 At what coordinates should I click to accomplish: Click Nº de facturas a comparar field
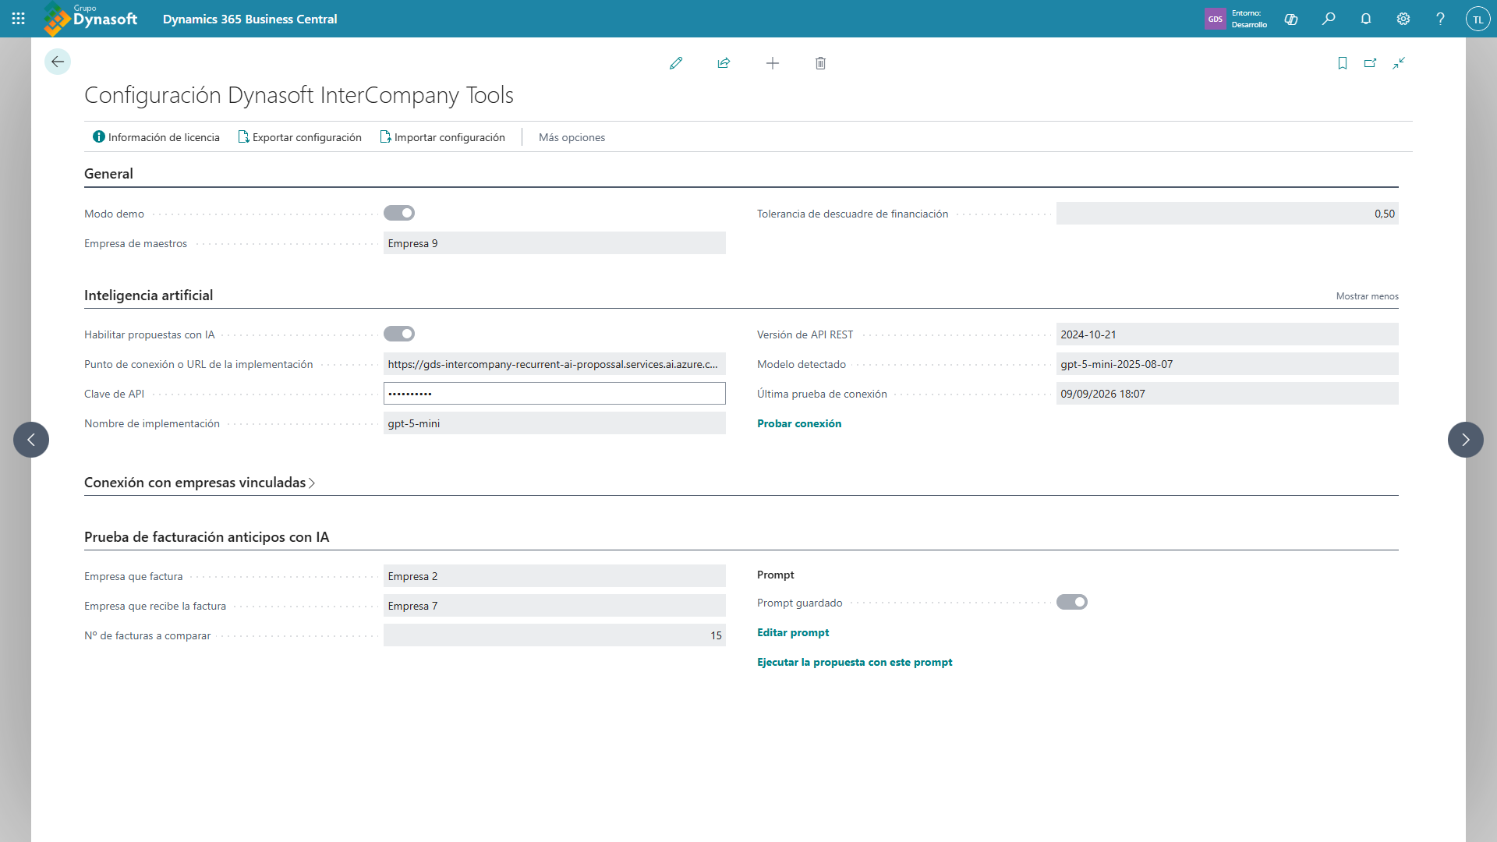(x=554, y=635)
